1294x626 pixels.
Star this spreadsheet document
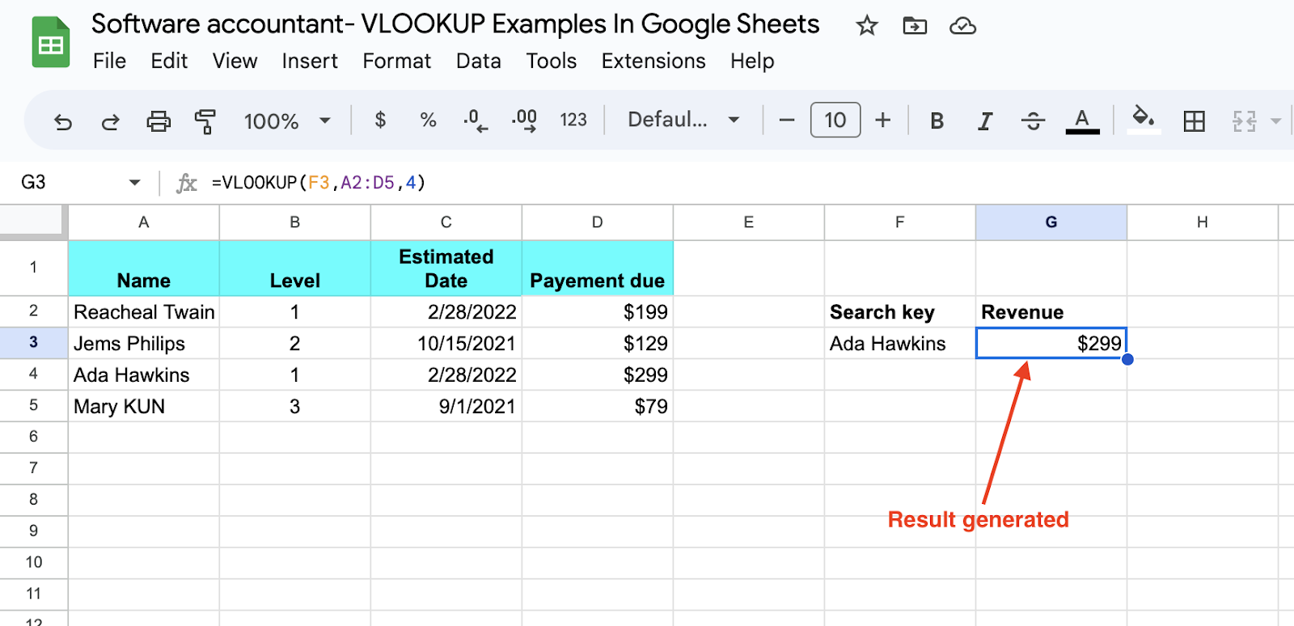point(867,27)
